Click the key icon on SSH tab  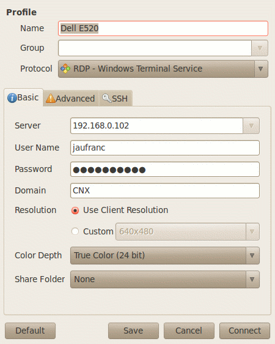tap(106, 99)
